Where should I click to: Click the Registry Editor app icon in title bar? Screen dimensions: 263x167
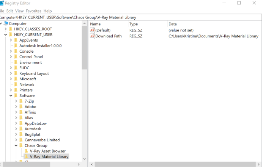[x=2, y=3]
